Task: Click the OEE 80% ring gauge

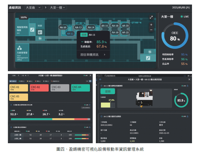Action: pyautogui.click(x=175, y=36)
